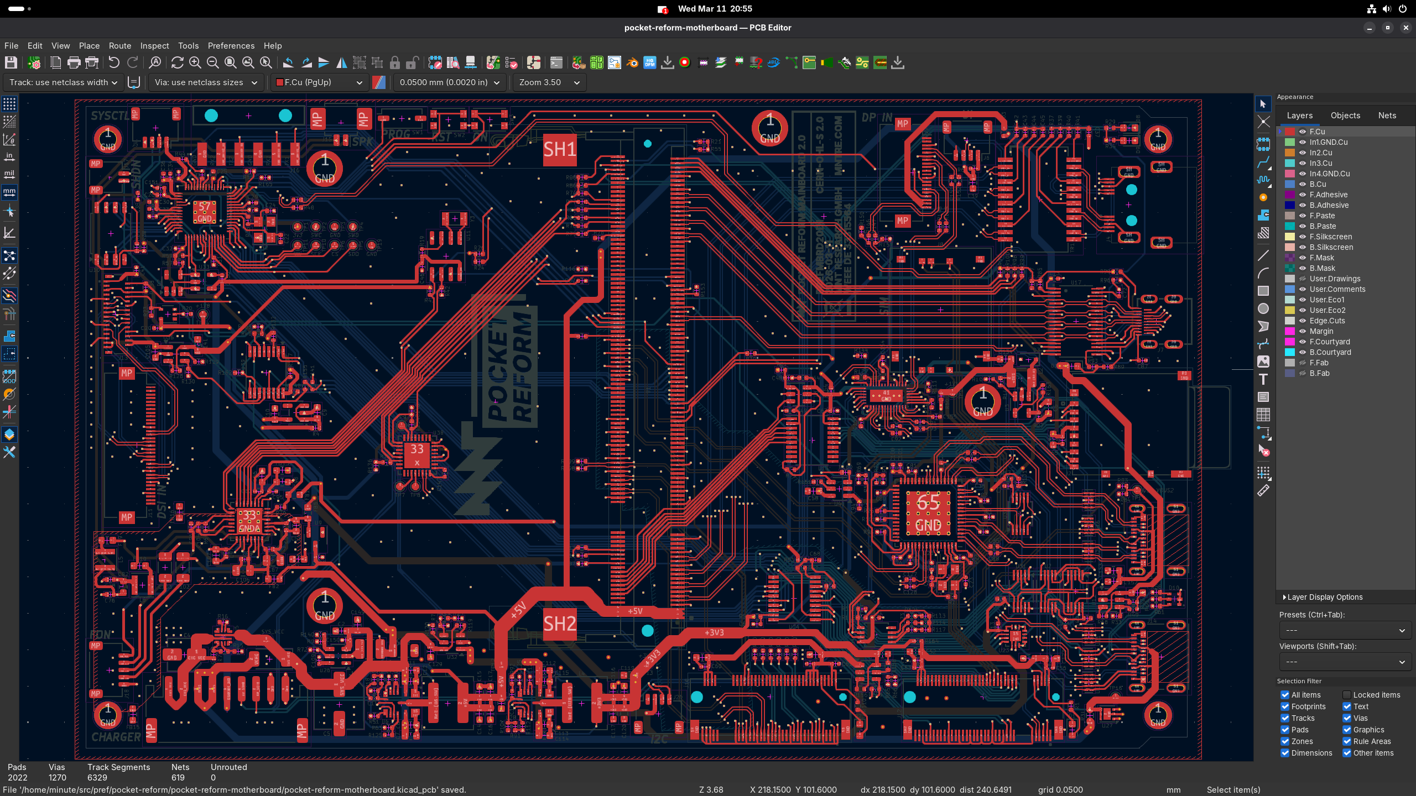Click the Zoom Out magnifier icon
Image resolution: width=1416 pixels, height=796 pixels.
[x=212, y=63]
